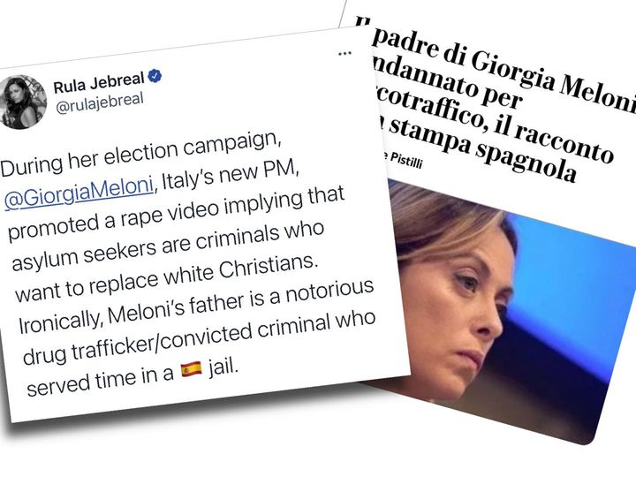Click headline line 'cotraffico, il racconto'
This screenshot has width=636, height=477.
(x=495, y=124)
